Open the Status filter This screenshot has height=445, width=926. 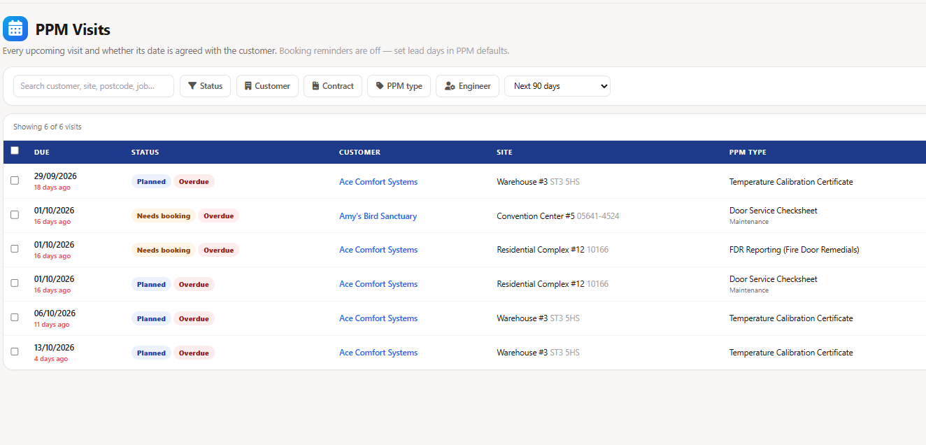click(x=205, y=86)
